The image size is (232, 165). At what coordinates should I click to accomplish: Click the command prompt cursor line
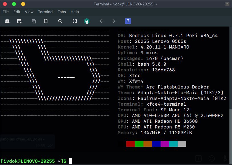71,161
